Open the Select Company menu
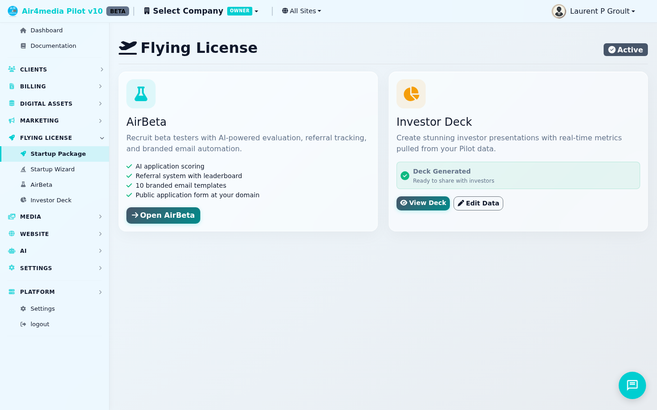The height and width of the screenshot is (410, 657). click(201, 10)
